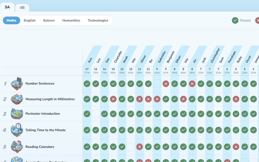The image size is (259, 162).
Task: Select the Science subject tab
Action: (49, 20)
